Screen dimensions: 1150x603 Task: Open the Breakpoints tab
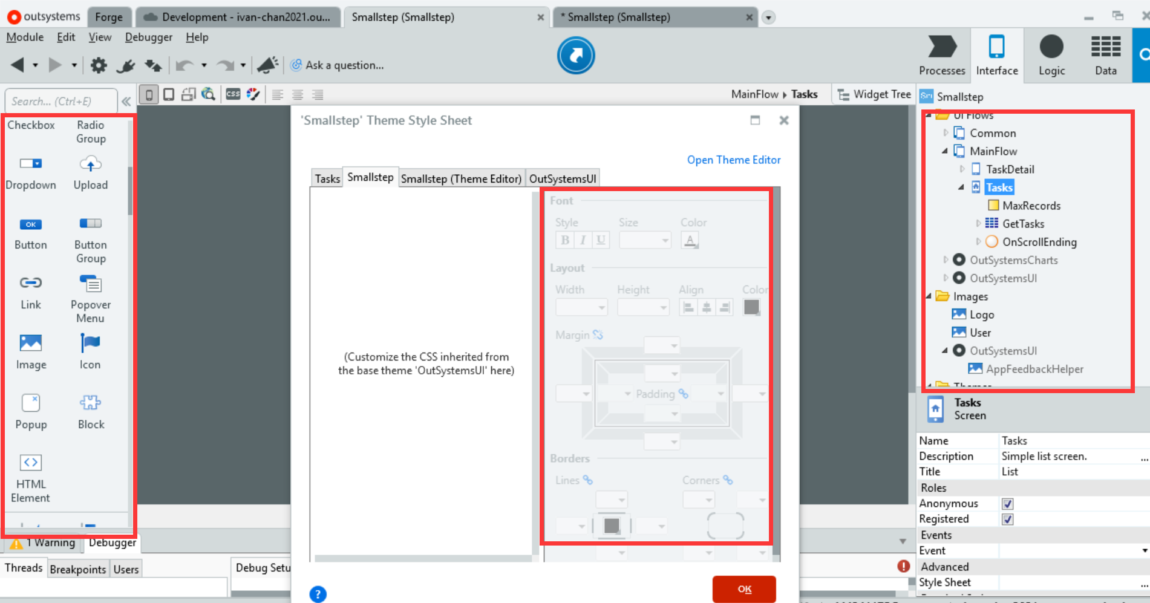[x=78, y=569]
